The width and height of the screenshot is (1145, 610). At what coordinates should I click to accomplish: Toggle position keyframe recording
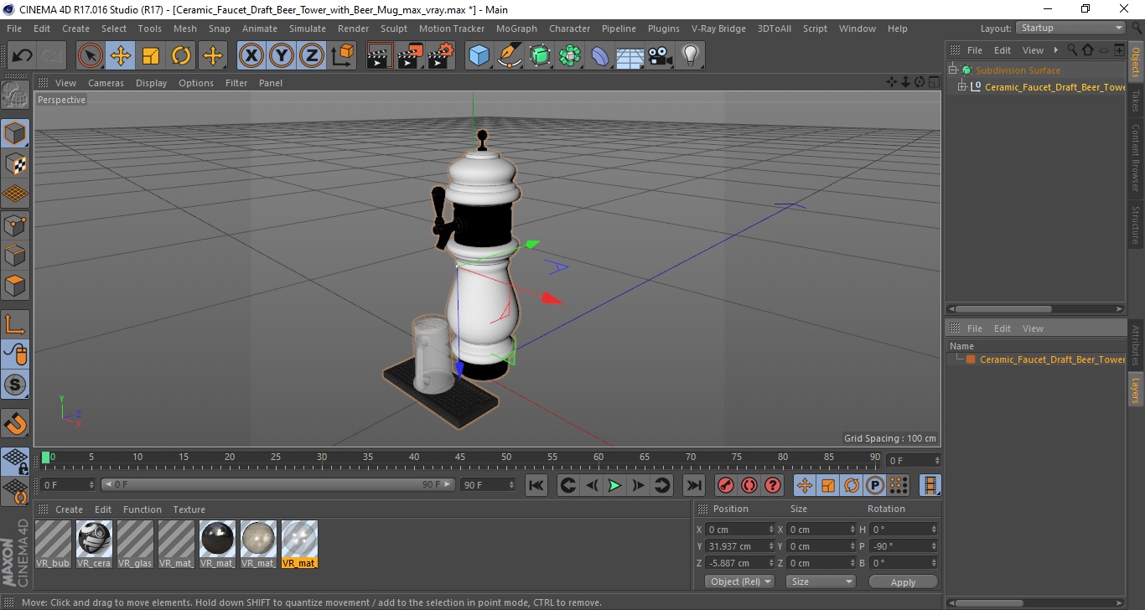[x=805, y=485]
